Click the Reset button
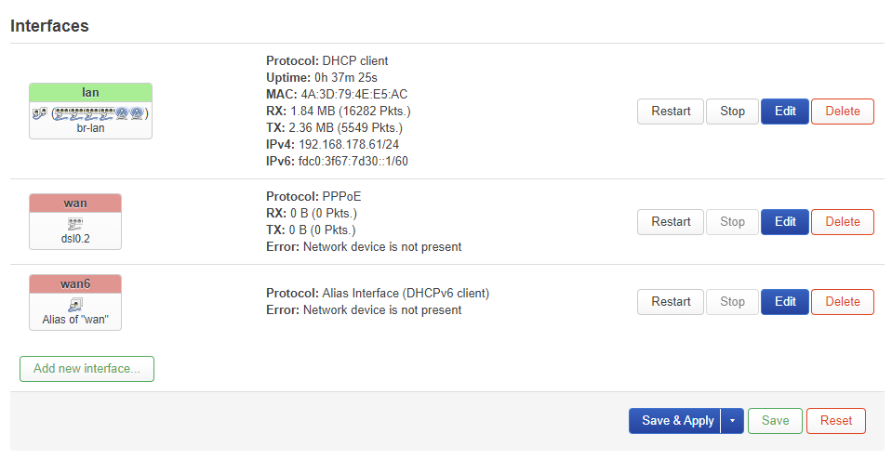The image size is (892, 460). click(x=836, y=421)
